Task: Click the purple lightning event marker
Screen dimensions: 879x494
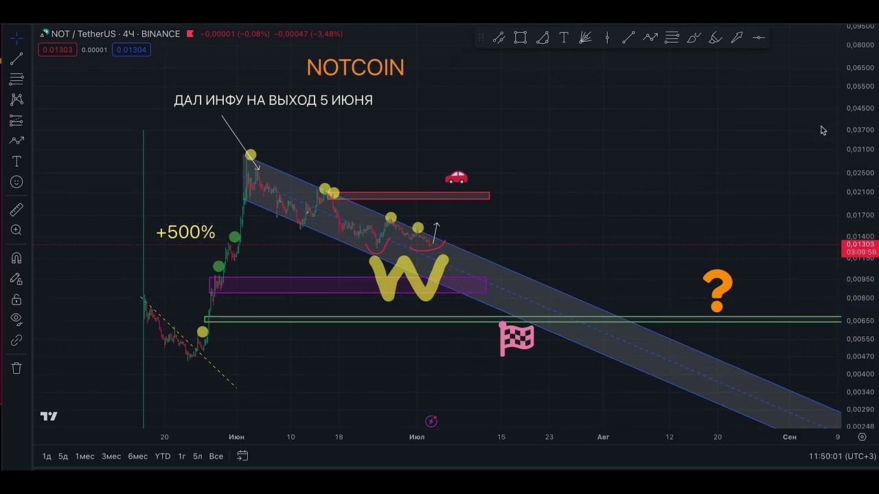Action: (431, 421)
